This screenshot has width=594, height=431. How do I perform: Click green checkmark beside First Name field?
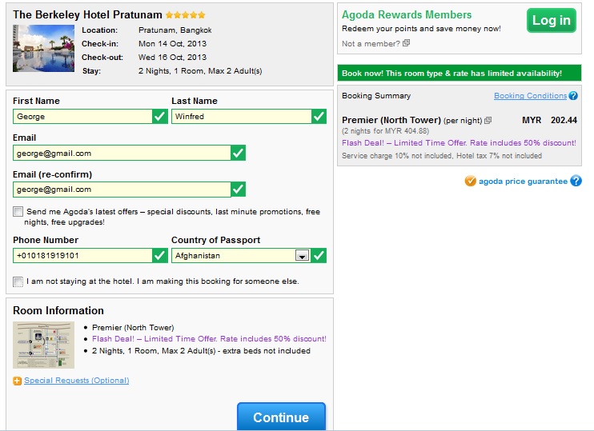pos(160,116)
